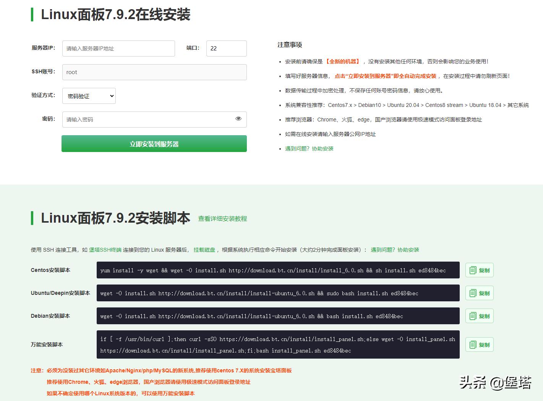
Task: Copy the 万能安装脚本 universal script
Action: click(x=479, y=344)
